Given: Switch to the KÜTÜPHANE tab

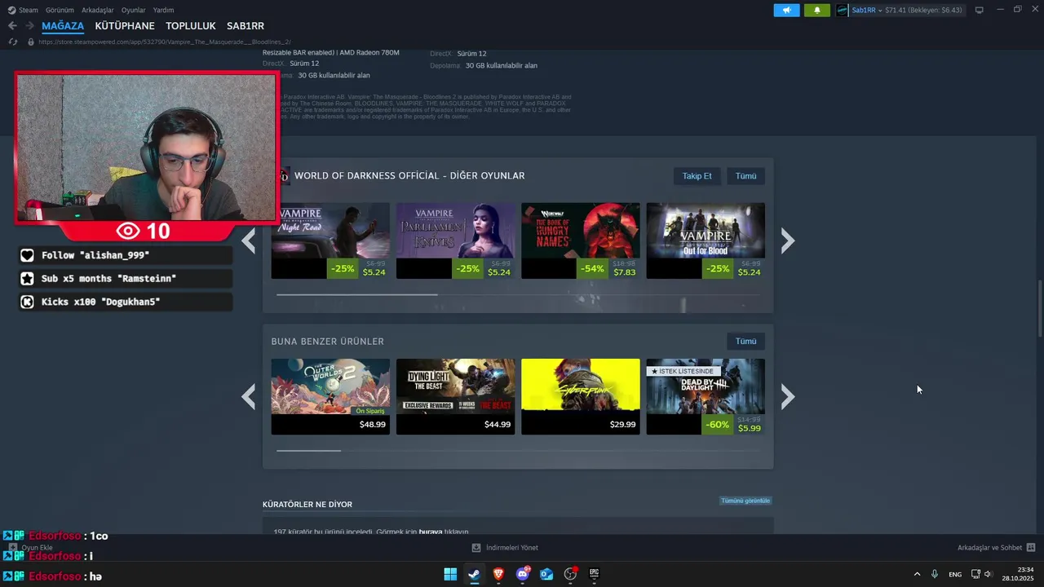Looking at the screenshot, I should point(125,26).
